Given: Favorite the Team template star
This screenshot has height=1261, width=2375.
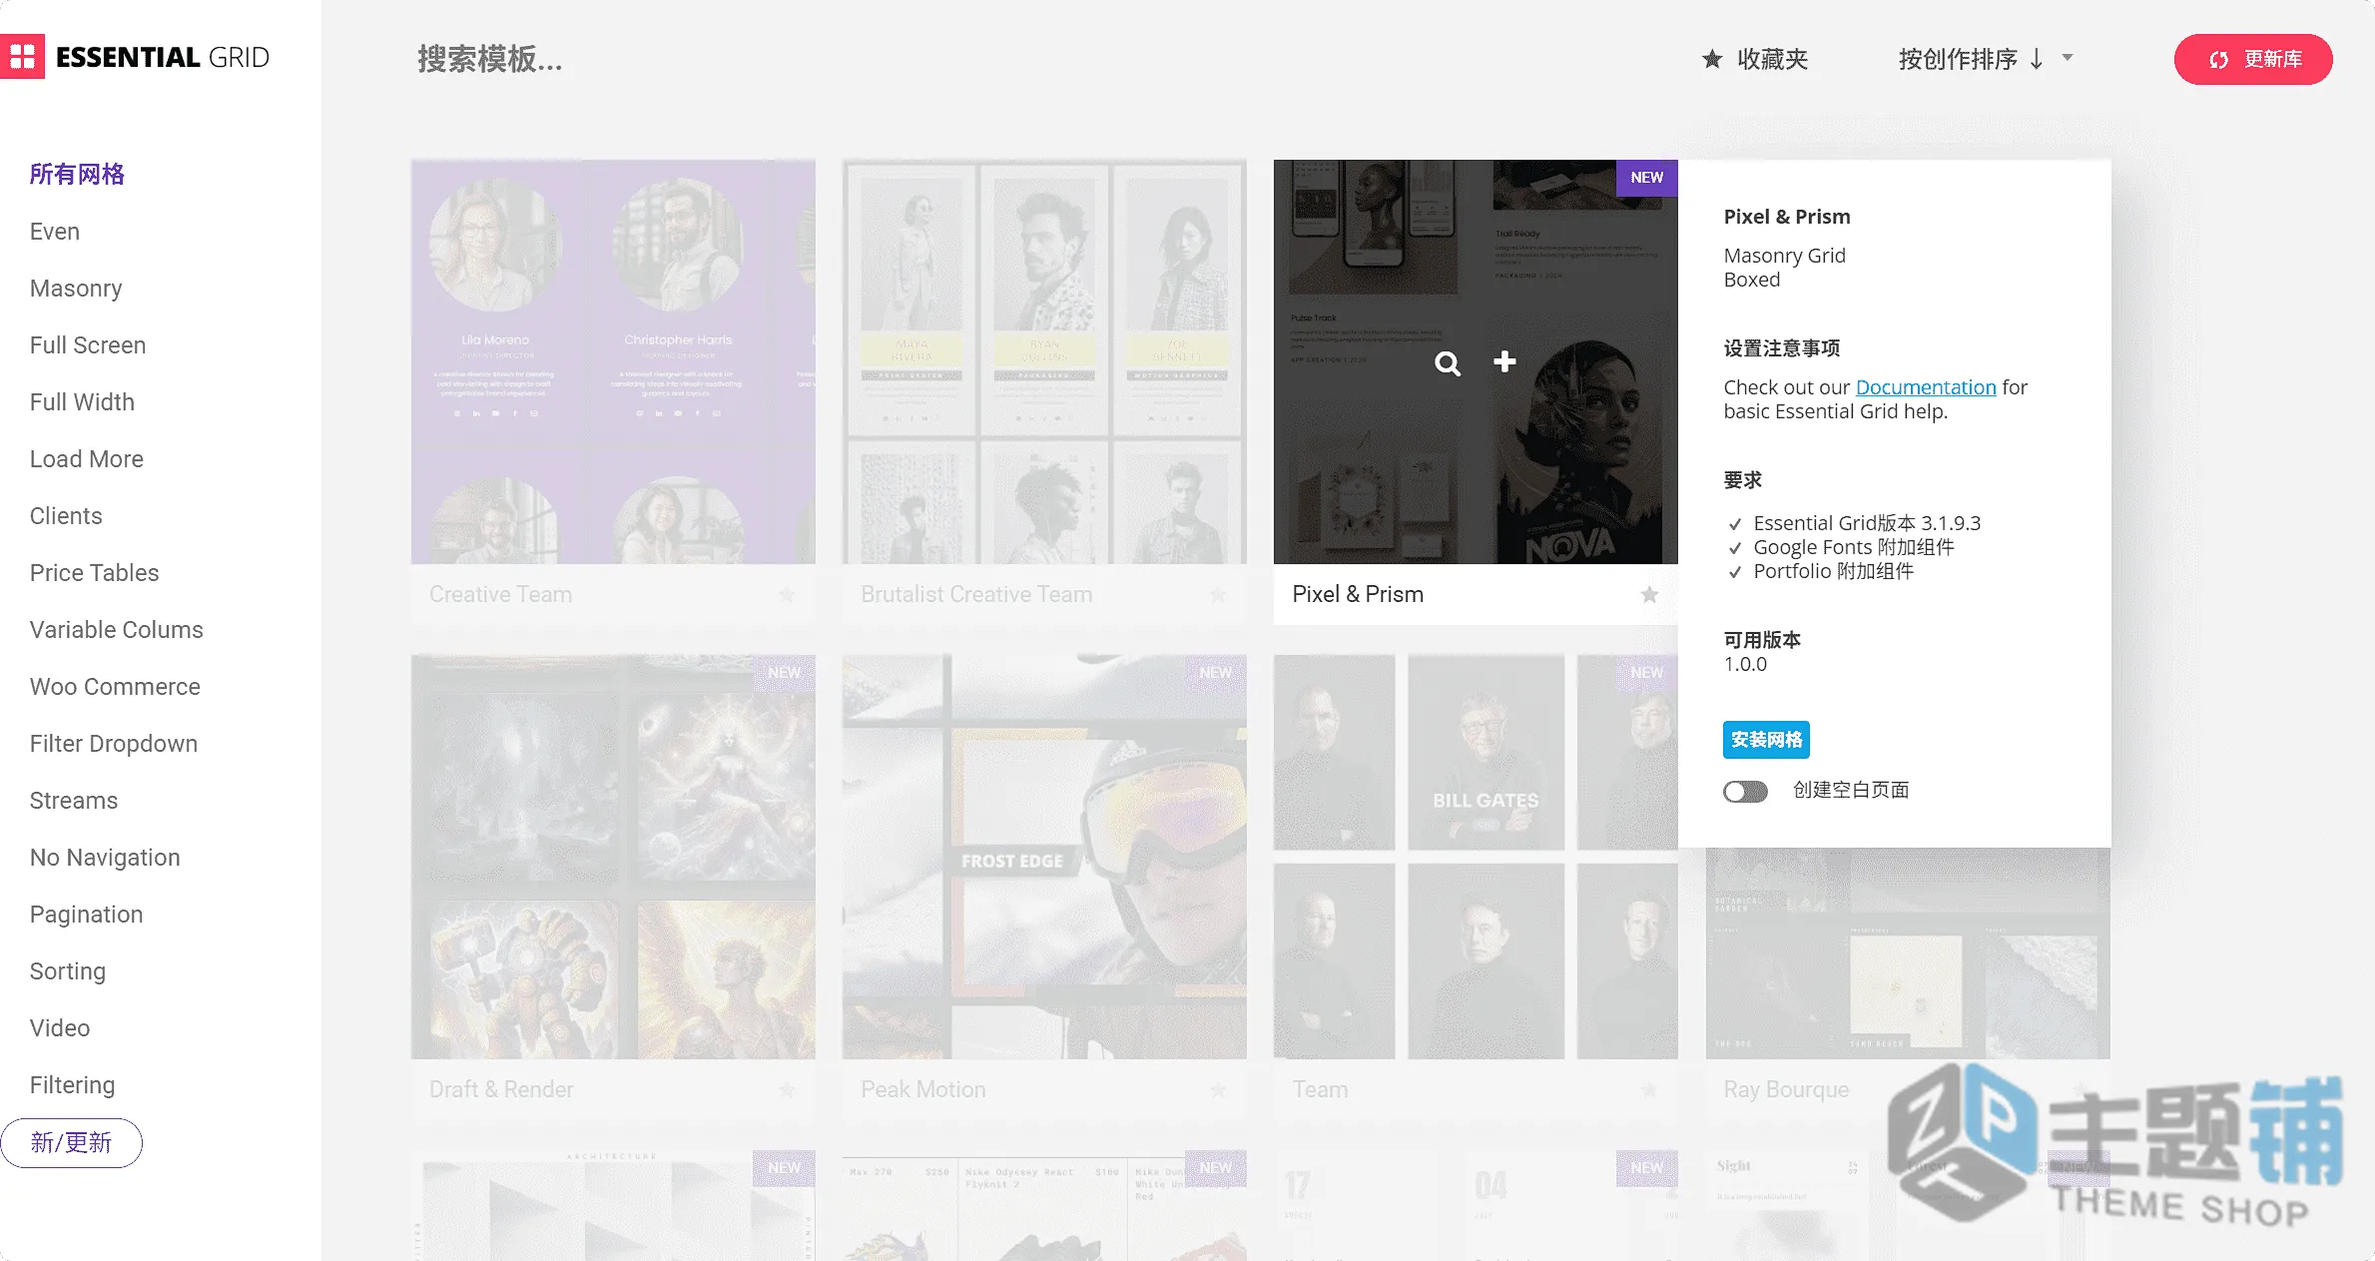Looking at the screenshot, I should point(1649,1089).
